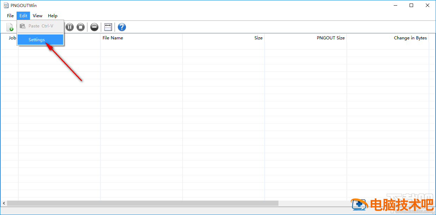The width and height of the screenshot is (436, 215).
Task: Click the horizontal scrollbar thumb
Action: click(143, 203)
